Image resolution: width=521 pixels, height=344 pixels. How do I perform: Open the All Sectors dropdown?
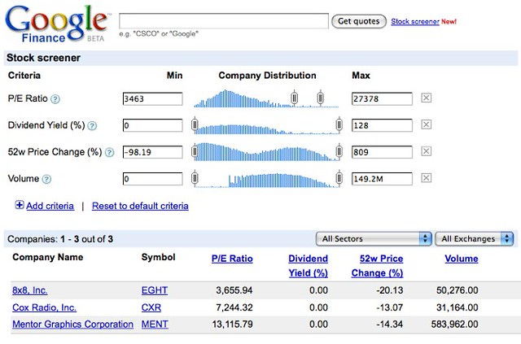coord(374,239)
